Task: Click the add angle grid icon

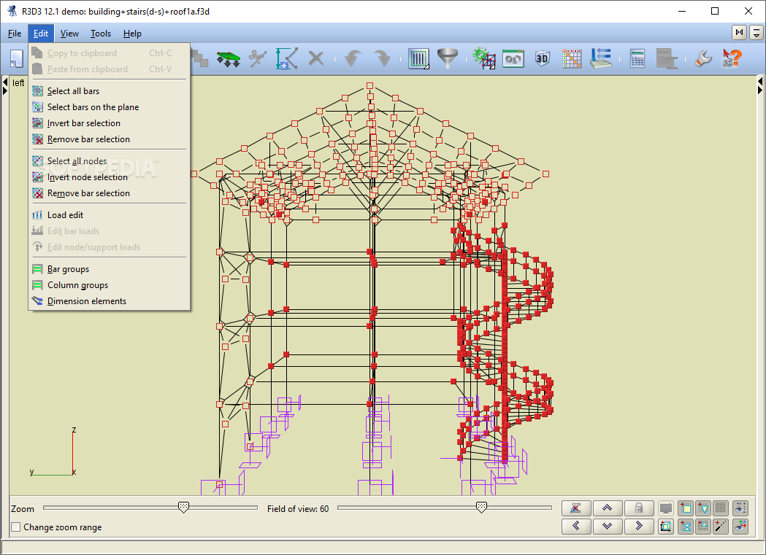Action: pyautogui.click(x=703, y=527)
